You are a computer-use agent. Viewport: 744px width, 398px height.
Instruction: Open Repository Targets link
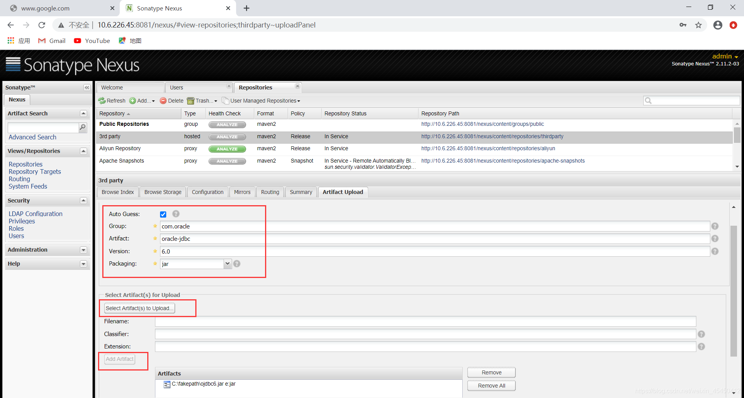35,172
